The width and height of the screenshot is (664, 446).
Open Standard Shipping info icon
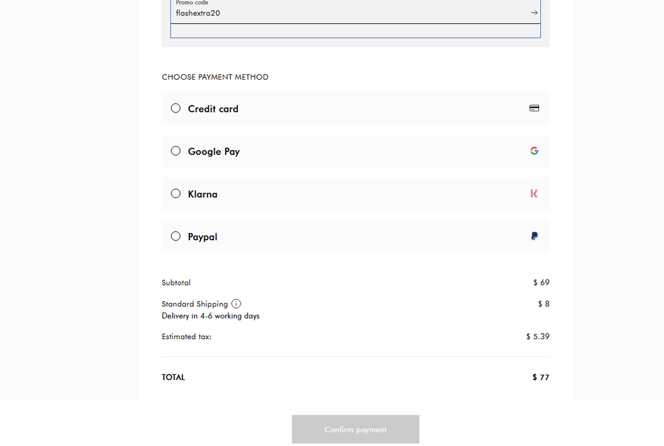[236, 304]
